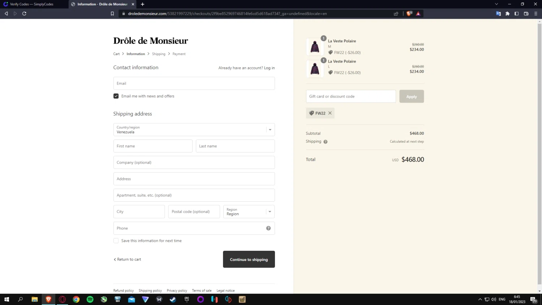The width and height of the screenshot is (542, 305).
Task: Focus the Phone input field
Action: (194, 228)
